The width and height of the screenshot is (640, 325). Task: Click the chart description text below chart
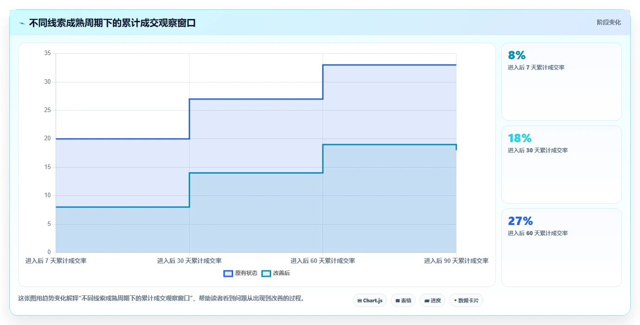click(162, 299)
